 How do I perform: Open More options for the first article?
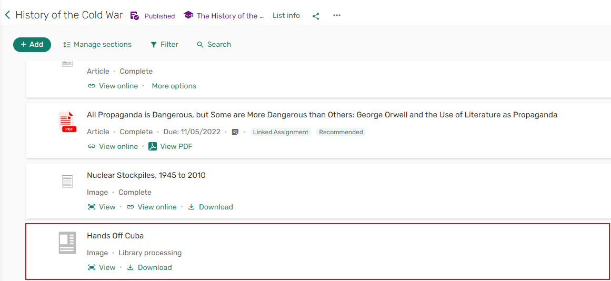174,86
